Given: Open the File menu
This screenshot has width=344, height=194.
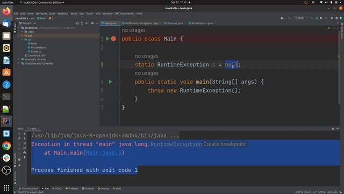Looking at the screenshot, I should 16,13.
